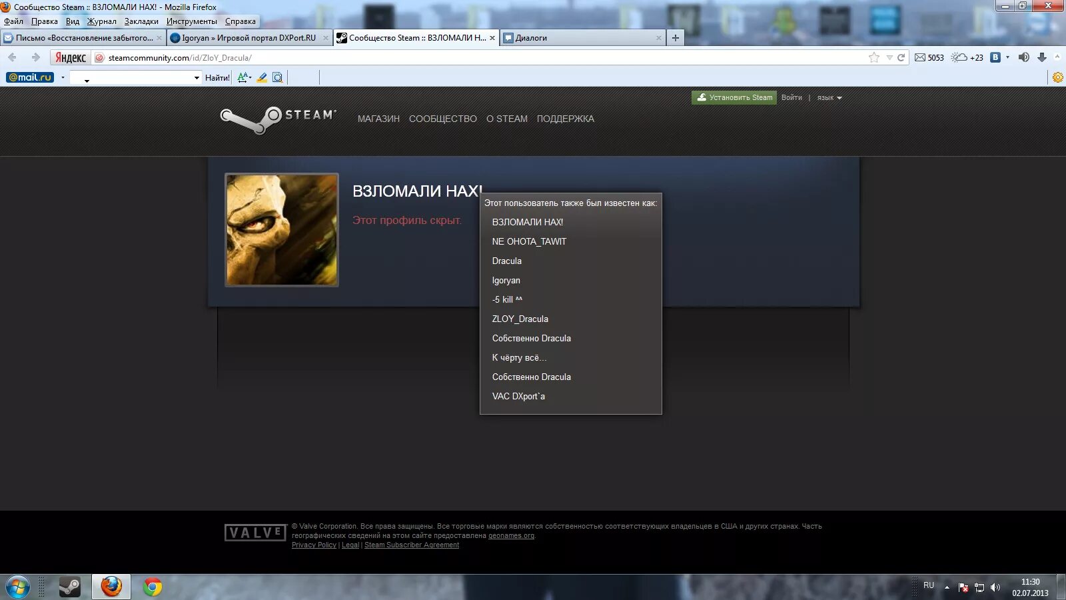1066x600 pixels.
Task: Open the СООБЩЕСТВО section
Action: point(443,119)
